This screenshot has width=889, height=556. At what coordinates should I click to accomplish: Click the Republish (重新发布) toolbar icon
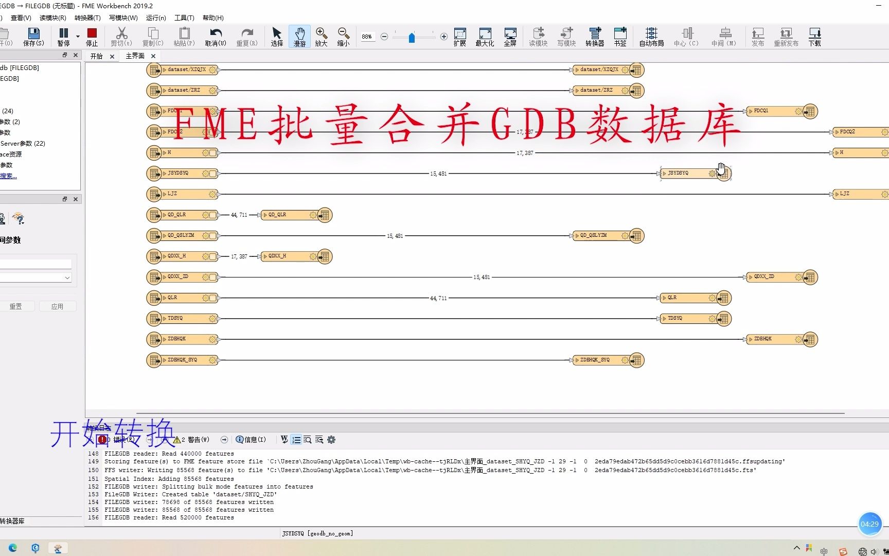786,37
